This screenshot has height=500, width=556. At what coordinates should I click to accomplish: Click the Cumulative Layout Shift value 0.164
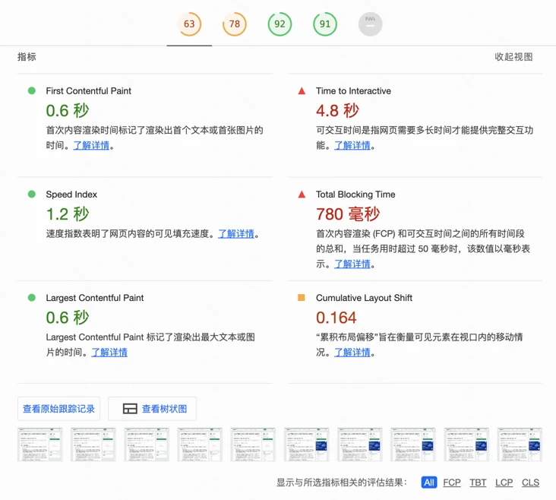(336, 318)
